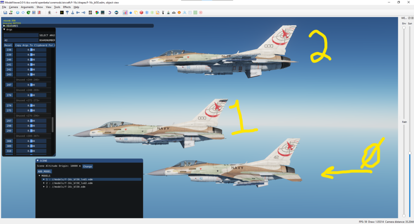The width and height of the screenshot is (414, 224).
Task: Click the argument 238 value slider
Action: [31, 50]
